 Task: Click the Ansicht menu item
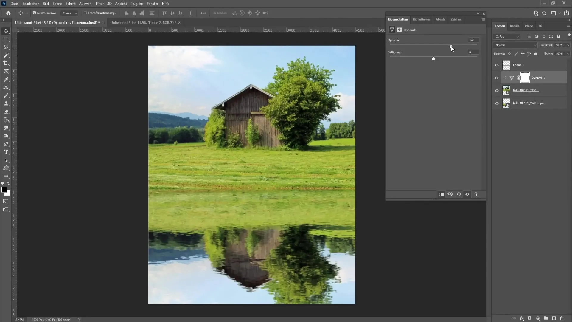coord(121,4)
